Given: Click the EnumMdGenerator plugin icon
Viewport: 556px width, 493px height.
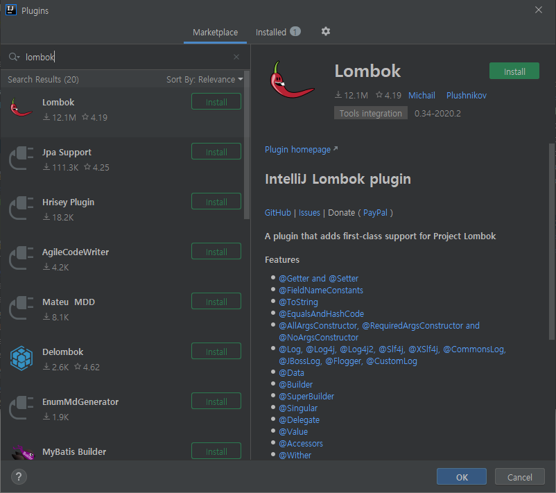Looking at the screenshot, I should [x=21, y=408].
